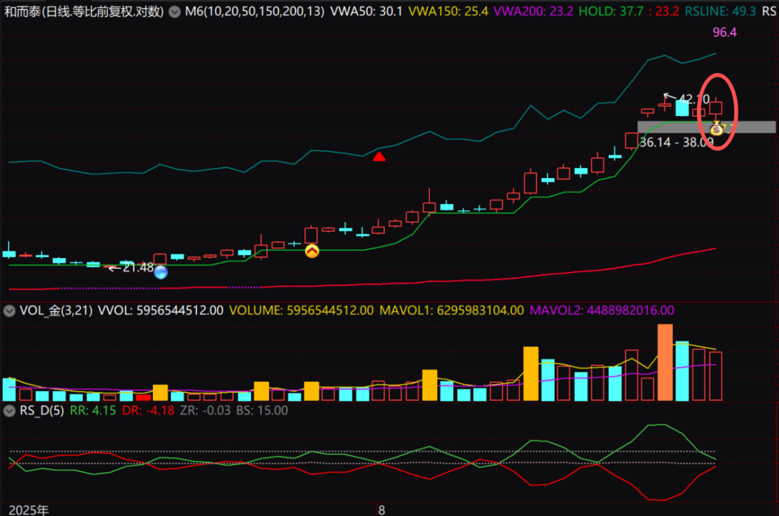The image size is (779, 516).
Task: Click the DR: -4.18 value
Action: 149,410
